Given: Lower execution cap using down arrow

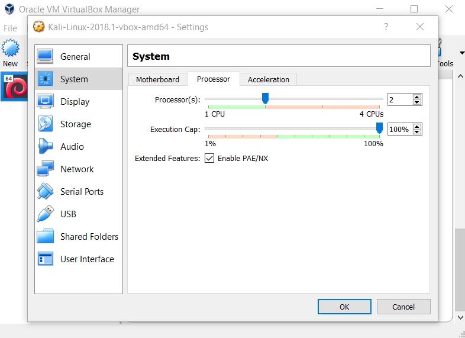Looking at the screenshot, I should pos(417,132).
